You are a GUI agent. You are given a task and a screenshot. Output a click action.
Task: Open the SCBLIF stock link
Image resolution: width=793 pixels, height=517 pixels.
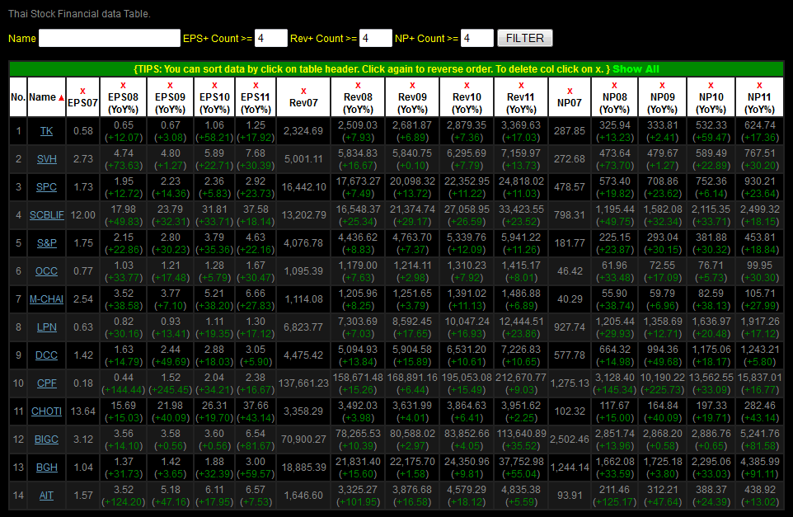(46, 215)
